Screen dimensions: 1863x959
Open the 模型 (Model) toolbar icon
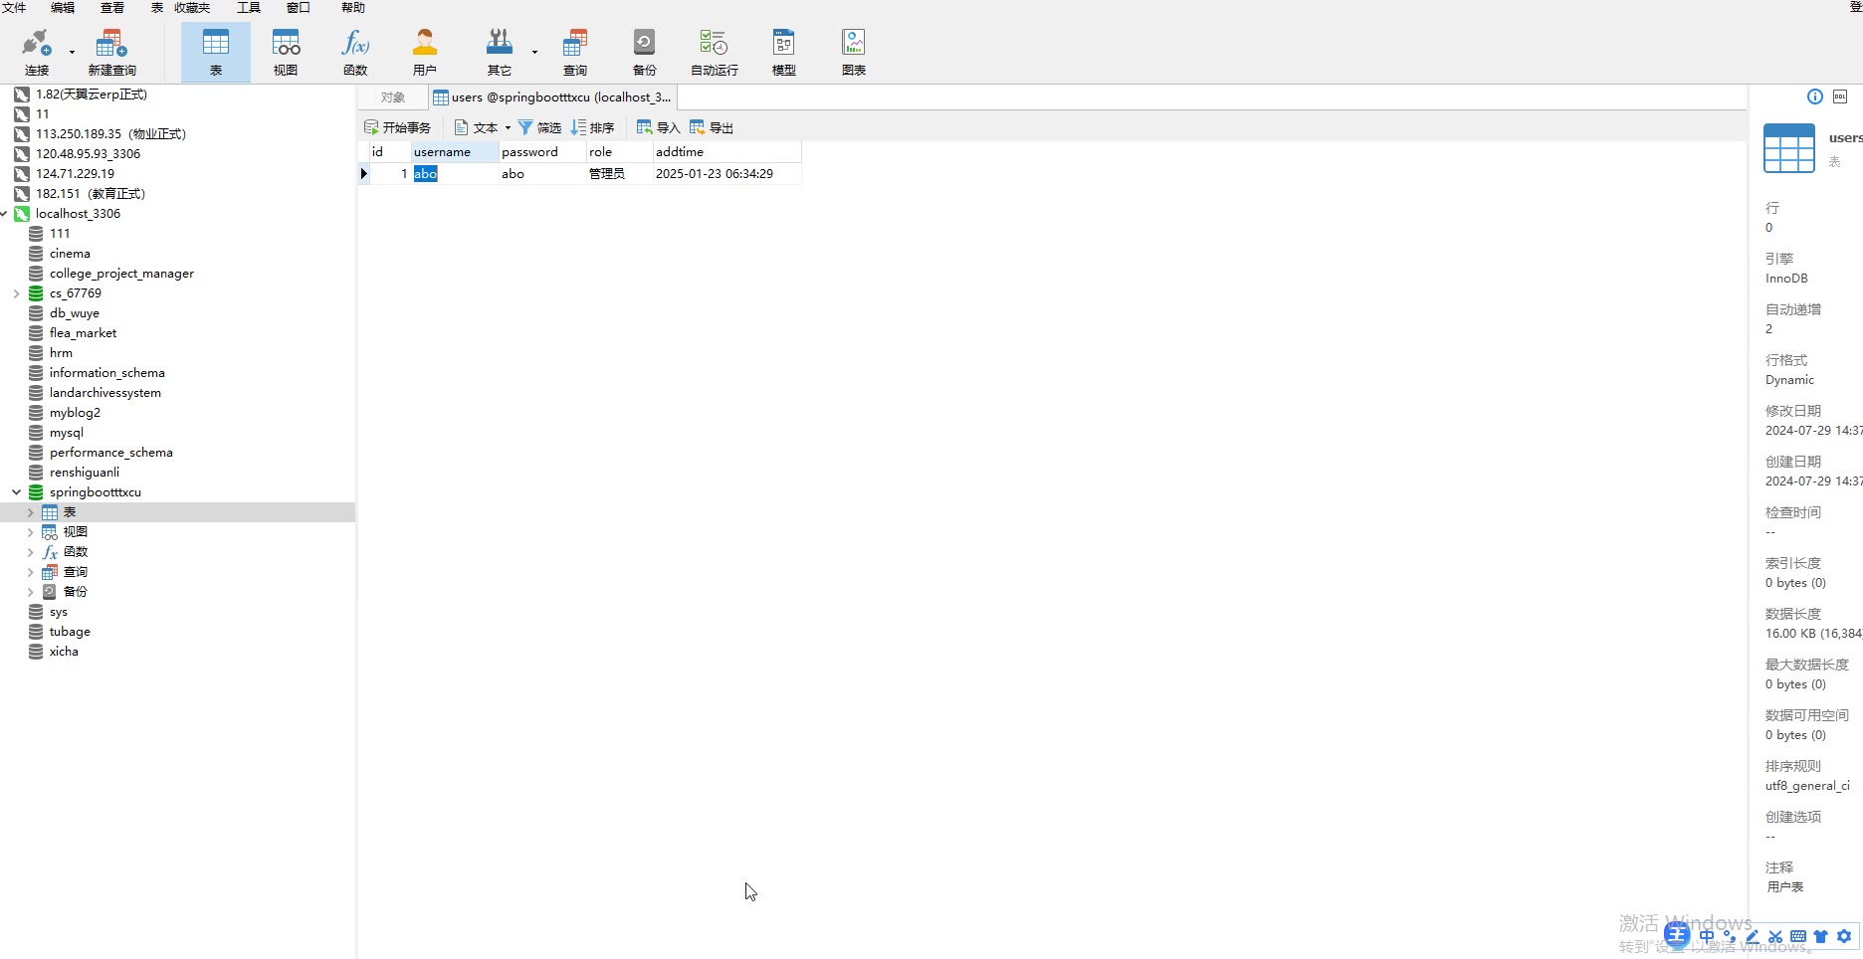[784, 52]
